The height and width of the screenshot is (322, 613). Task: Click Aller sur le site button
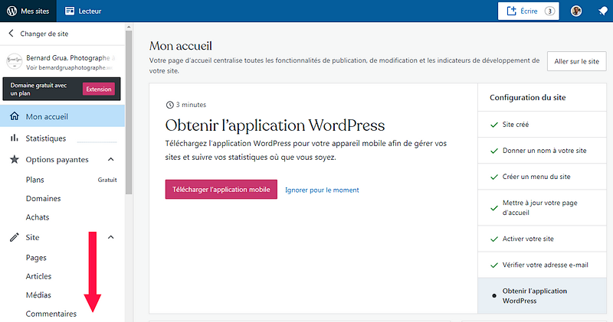click(x=576, y=62)
